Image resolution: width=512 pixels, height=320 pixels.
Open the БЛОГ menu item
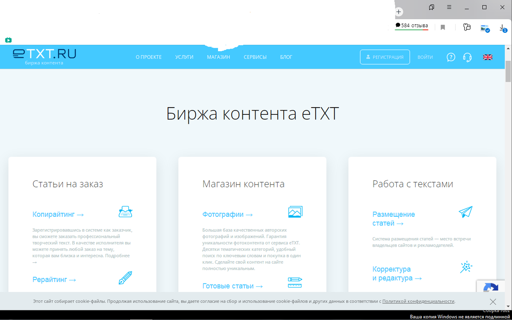[x=286, y=57]
